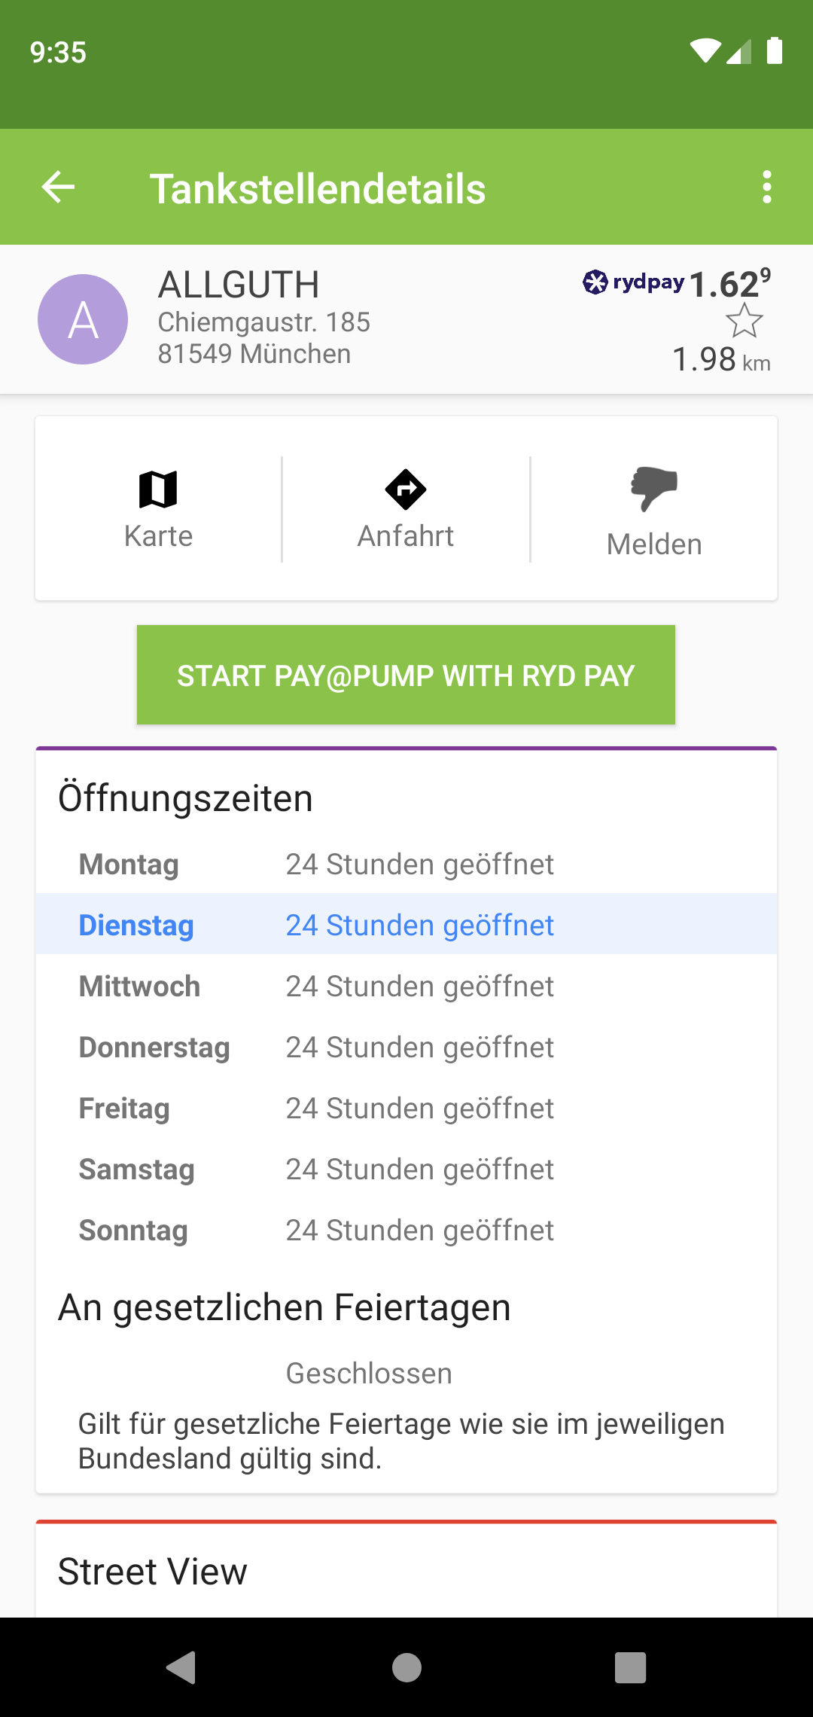Open the Karte map icon
Image resolution: width=813 pixels, height=1717 pixels.
(158, 490)
